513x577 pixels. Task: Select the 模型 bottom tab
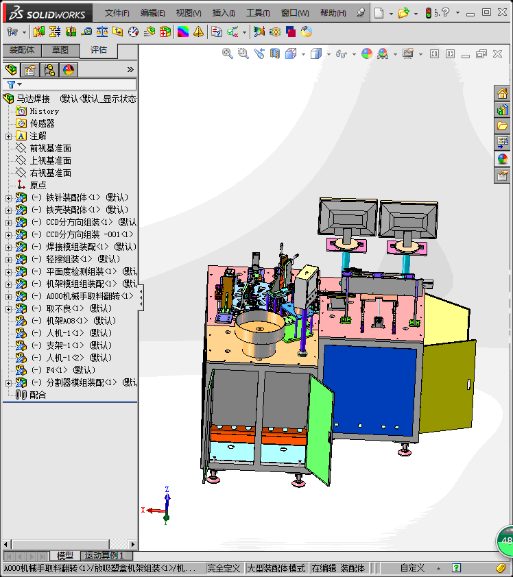click(x=65, y=555)
